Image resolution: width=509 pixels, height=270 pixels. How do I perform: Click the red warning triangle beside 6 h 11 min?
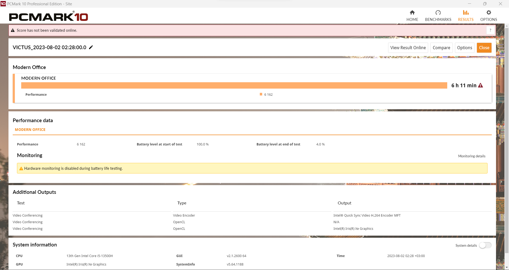[x=480, y=85]
